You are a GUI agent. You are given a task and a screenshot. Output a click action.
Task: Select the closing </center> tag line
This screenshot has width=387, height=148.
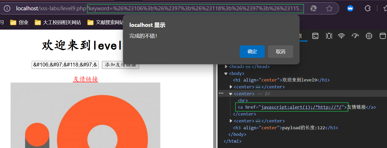pyautogui.click(x=244, y=114)
